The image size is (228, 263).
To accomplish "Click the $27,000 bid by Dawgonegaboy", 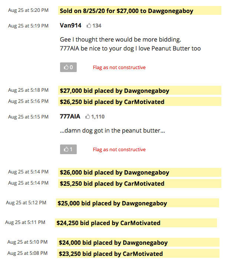I will (114, 91).
